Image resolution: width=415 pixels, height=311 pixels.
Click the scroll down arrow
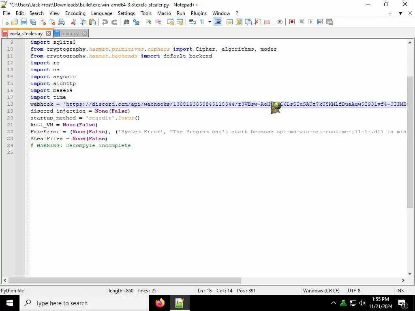[x=410, y=274]
